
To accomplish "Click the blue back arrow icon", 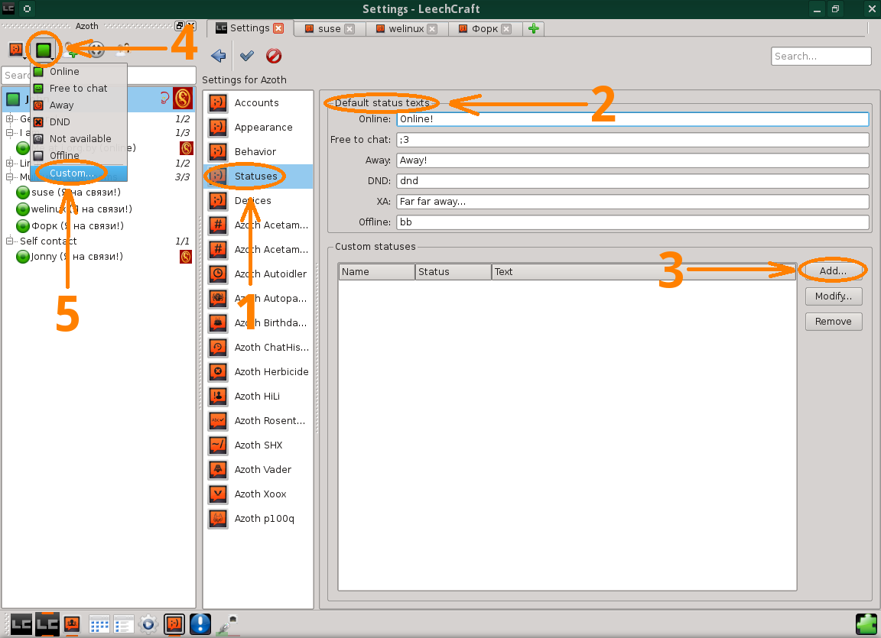I will 218,56.
